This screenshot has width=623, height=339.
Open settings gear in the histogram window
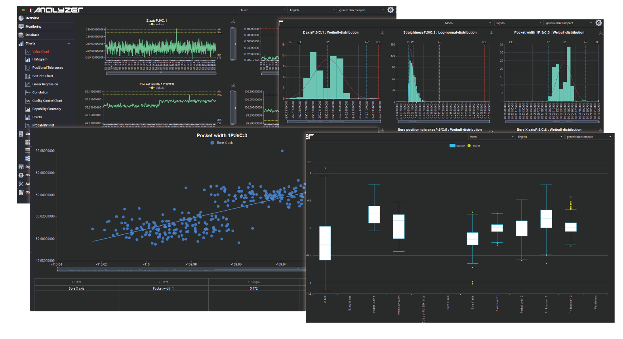pyautogui.click(x=598, y=23)
